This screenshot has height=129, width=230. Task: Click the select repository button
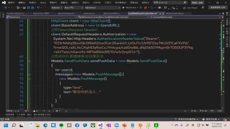211,119
